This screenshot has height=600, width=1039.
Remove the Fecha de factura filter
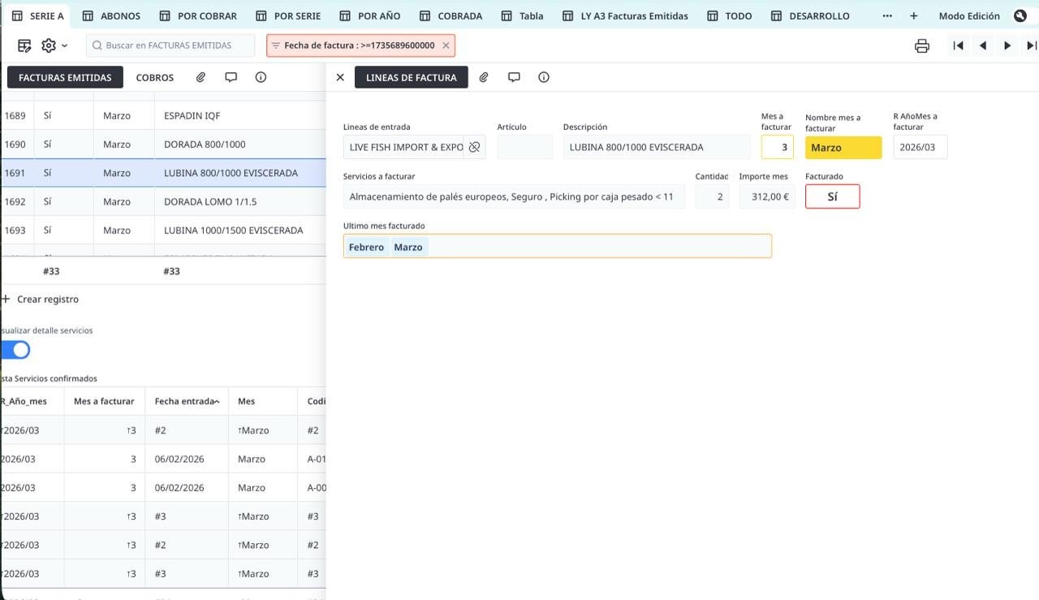click(x=446, y=45)
